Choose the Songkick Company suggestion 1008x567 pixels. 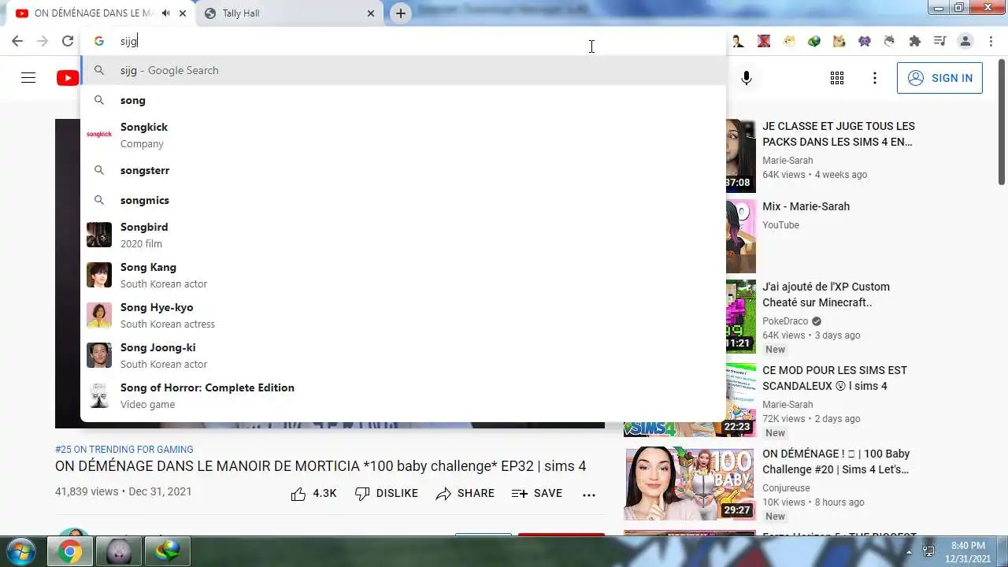pos(403,135)
